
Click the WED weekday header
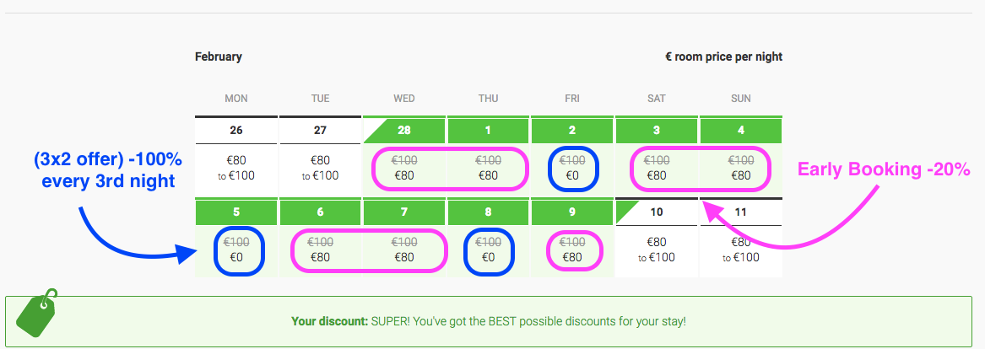(x=404, y=99)
